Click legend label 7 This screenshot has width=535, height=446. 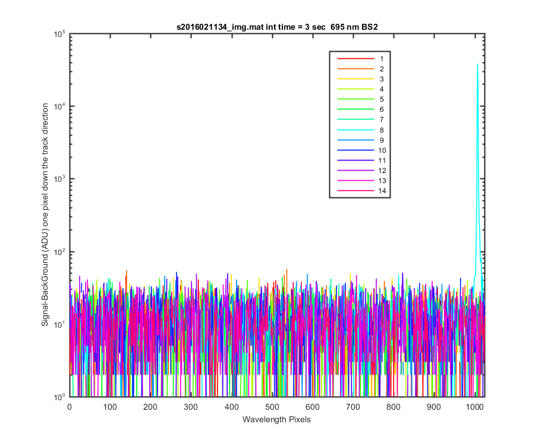382,120
